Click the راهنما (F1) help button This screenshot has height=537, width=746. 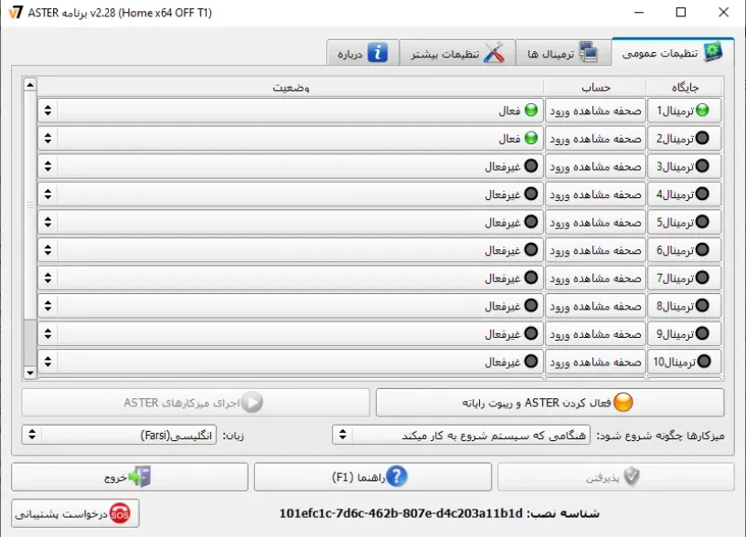(x=375, y=477)
